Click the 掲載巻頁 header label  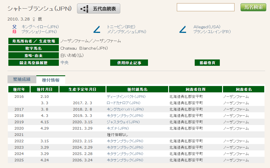pos(207,63)
